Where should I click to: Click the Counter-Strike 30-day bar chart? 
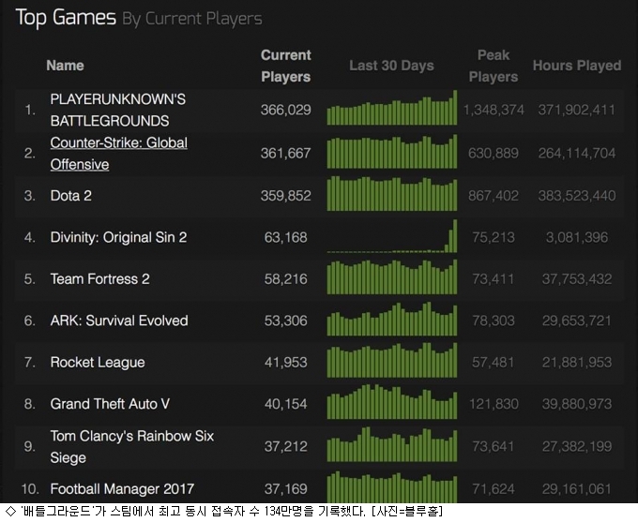(392, 152)
